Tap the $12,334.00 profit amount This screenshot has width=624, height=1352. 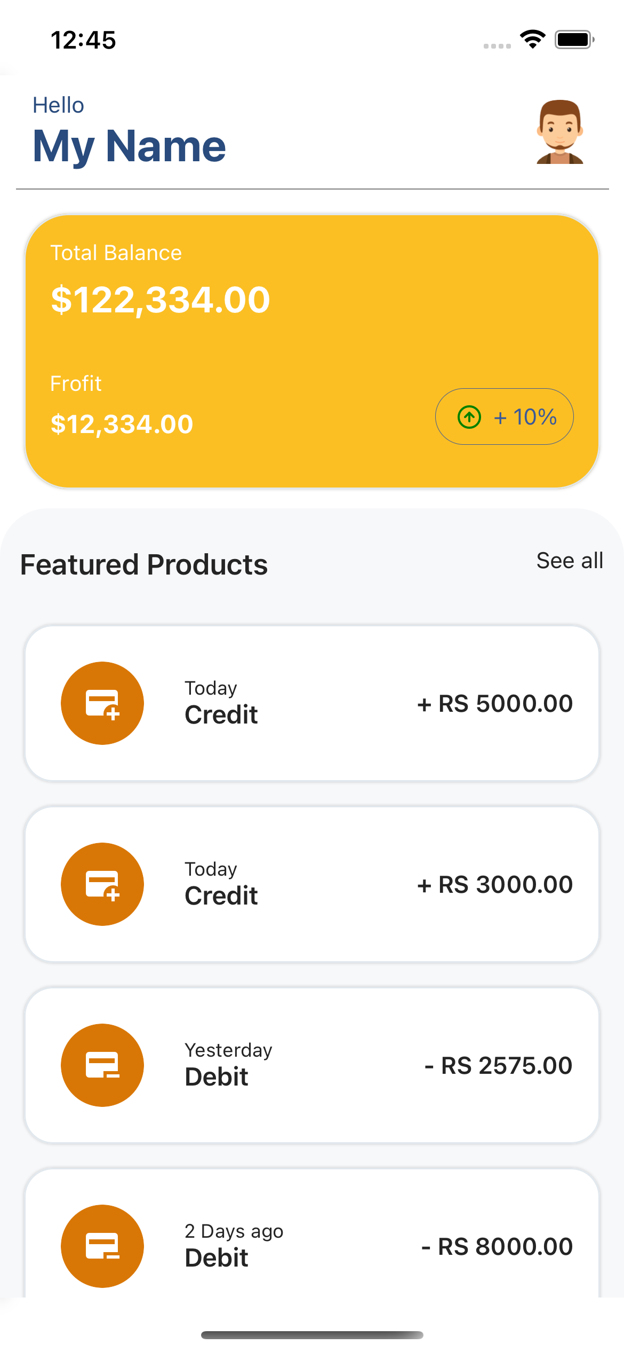point(122,425)
